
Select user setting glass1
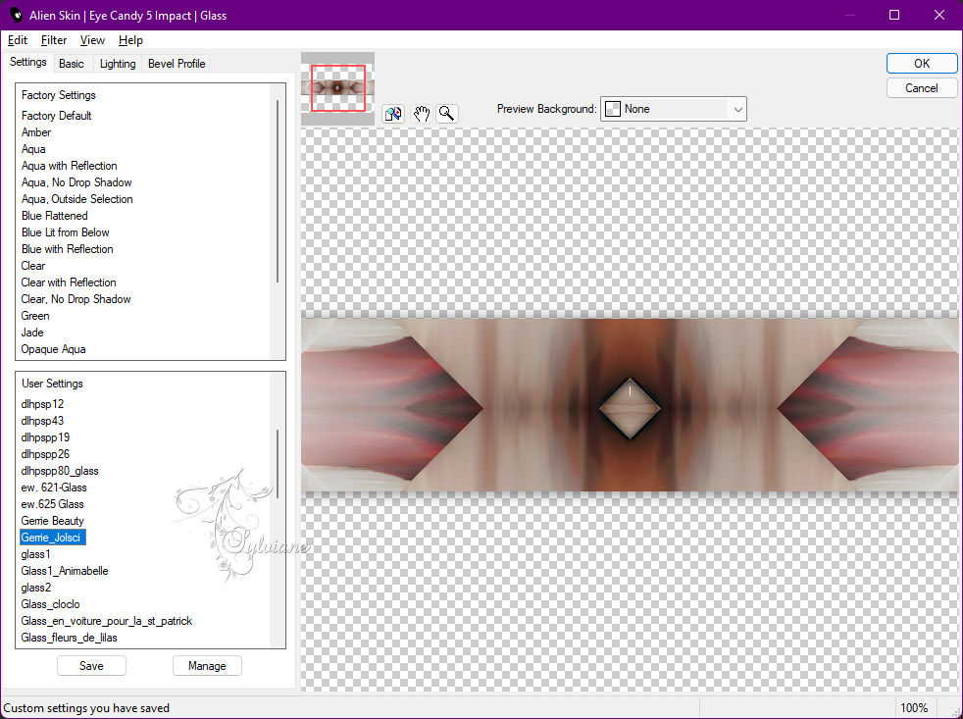pos(35,554)
